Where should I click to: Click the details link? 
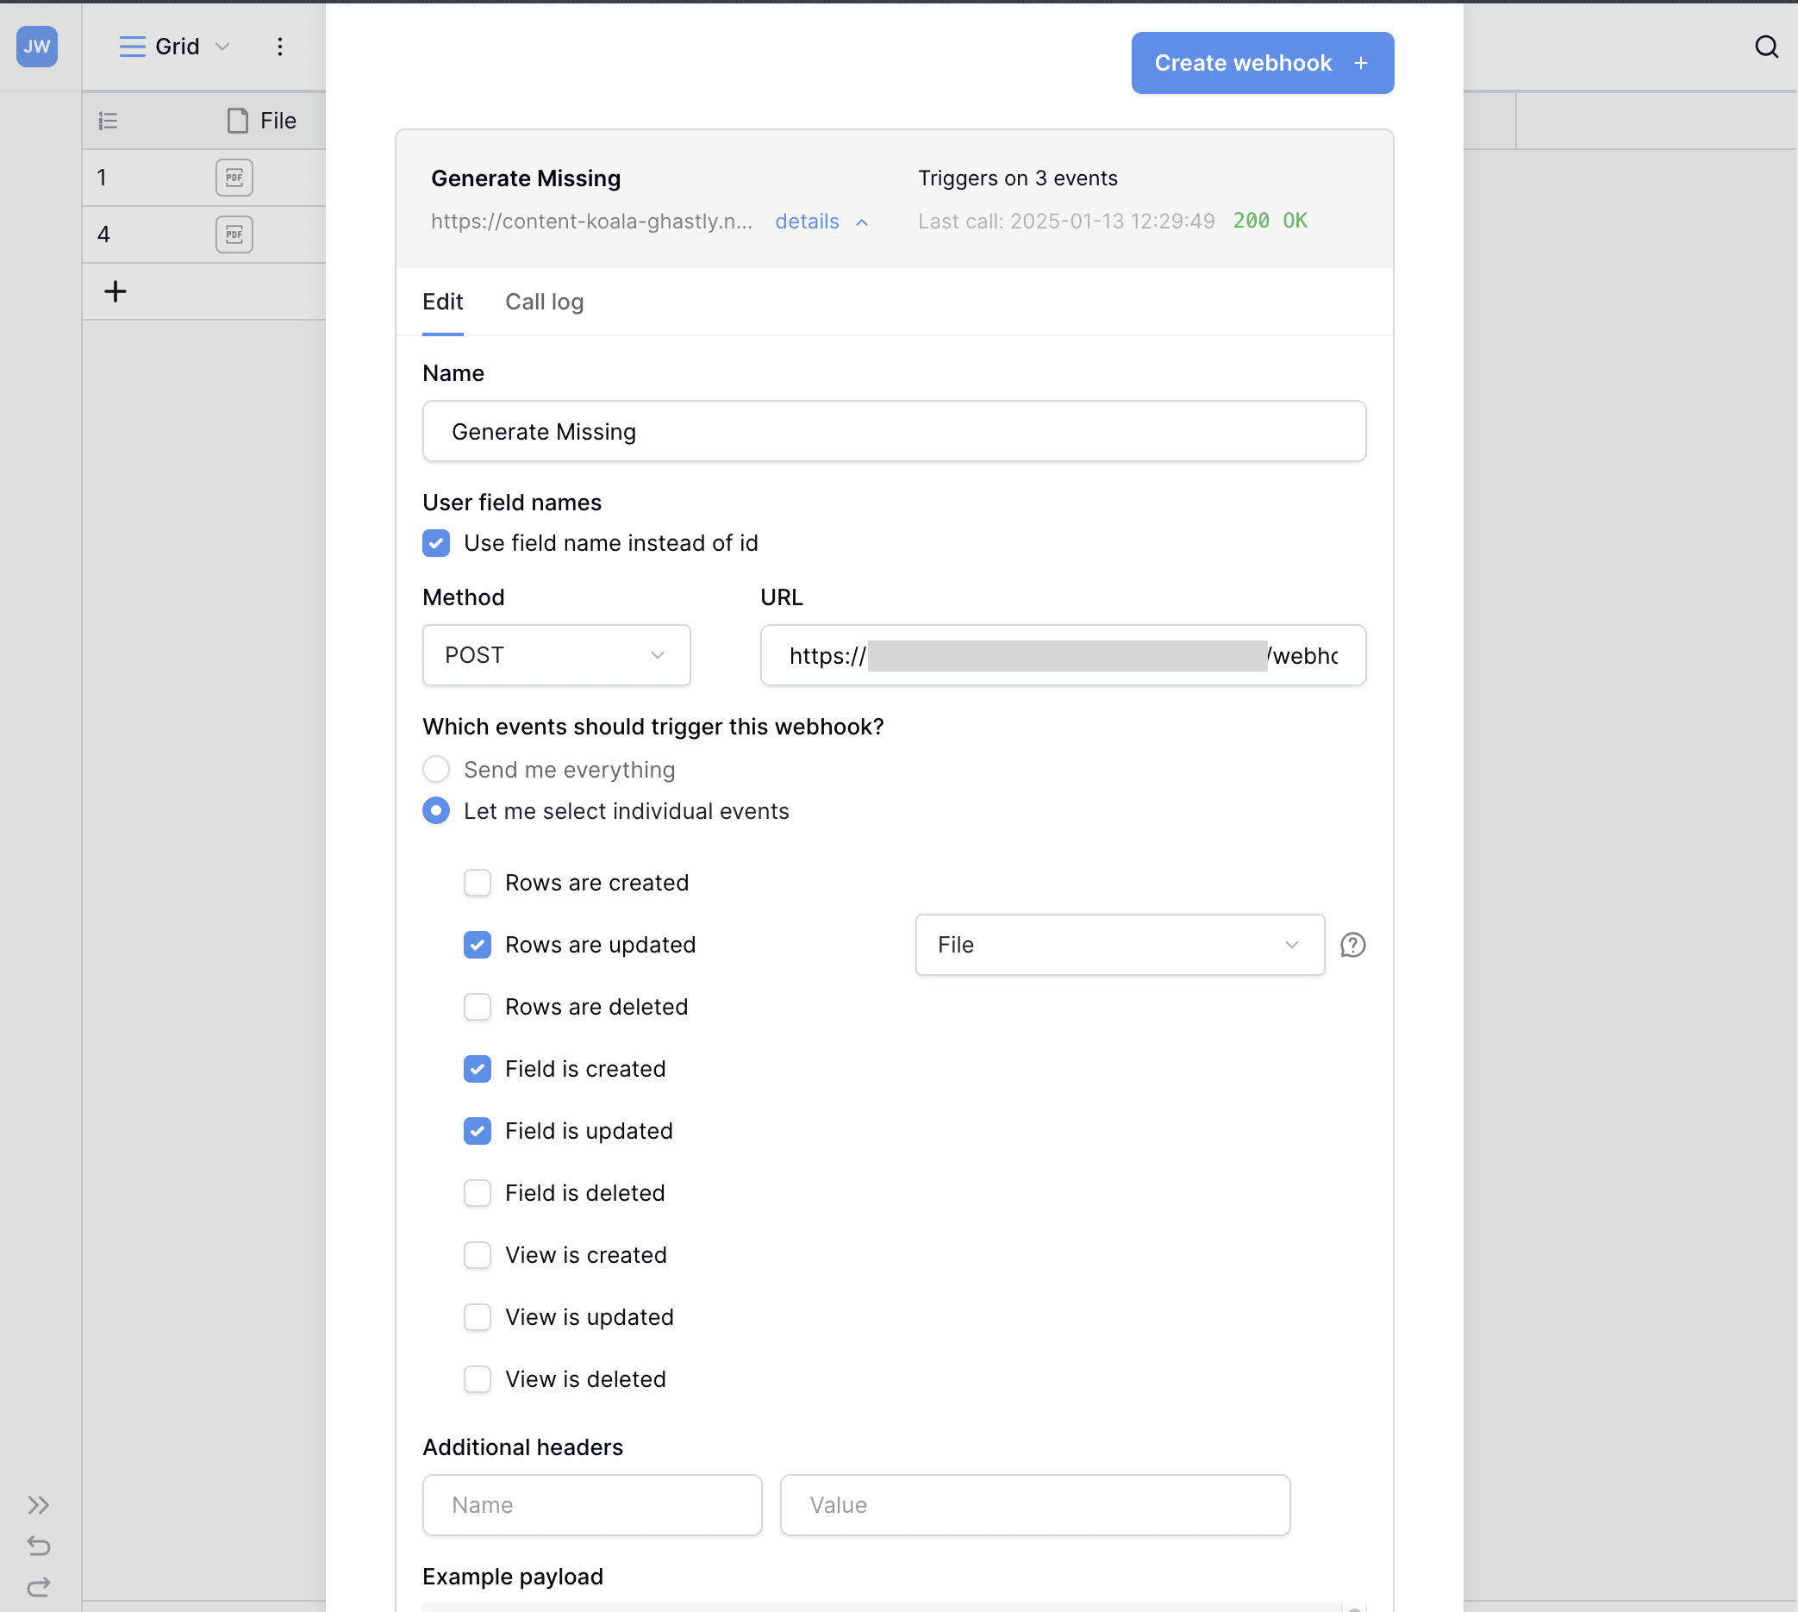click(807, 222)
